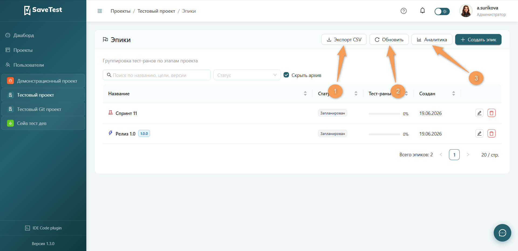Focus the search by name input field
Image resolution: width=518 pixels, height=251 pixels.
tap(156, 75)
